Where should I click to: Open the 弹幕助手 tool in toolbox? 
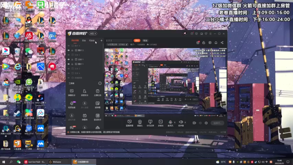(x=71, y=93)
